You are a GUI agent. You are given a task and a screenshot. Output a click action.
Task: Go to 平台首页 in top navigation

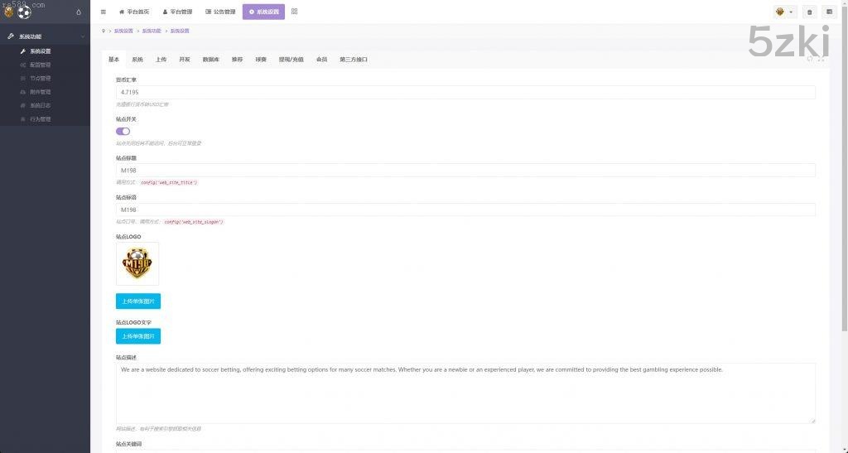tap(134, 12)
